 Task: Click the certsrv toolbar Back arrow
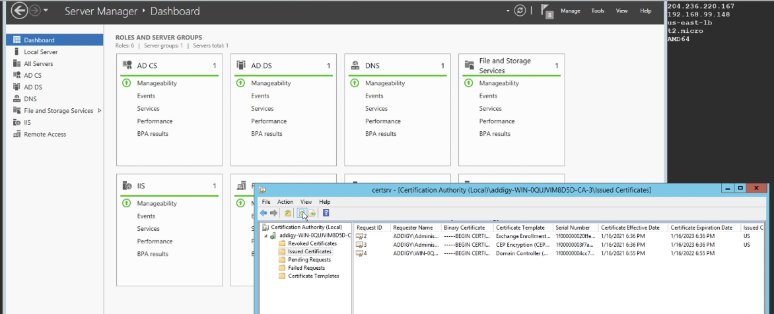coord(264,213)
